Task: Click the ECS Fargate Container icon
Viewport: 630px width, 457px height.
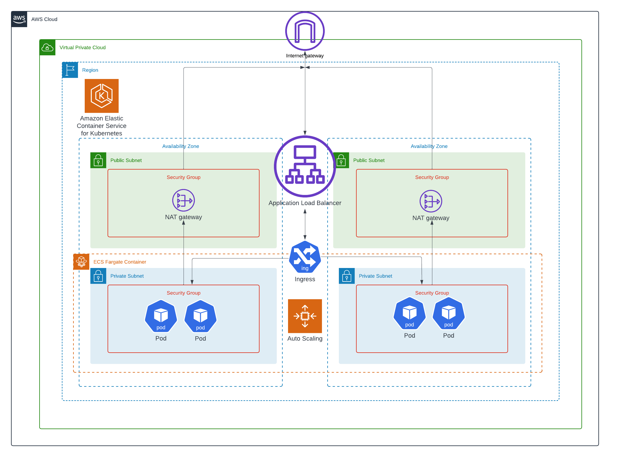Action: pyautogui.click(x=81, y=262)
